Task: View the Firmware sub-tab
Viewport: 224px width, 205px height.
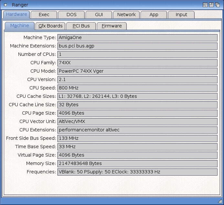Action: click(112, 26)
